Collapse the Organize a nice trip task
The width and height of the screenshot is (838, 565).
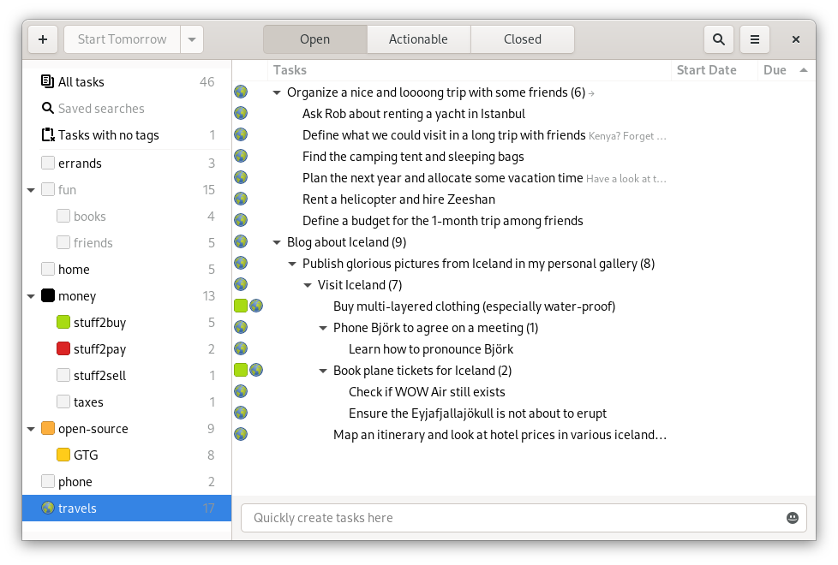click(277, 93)
